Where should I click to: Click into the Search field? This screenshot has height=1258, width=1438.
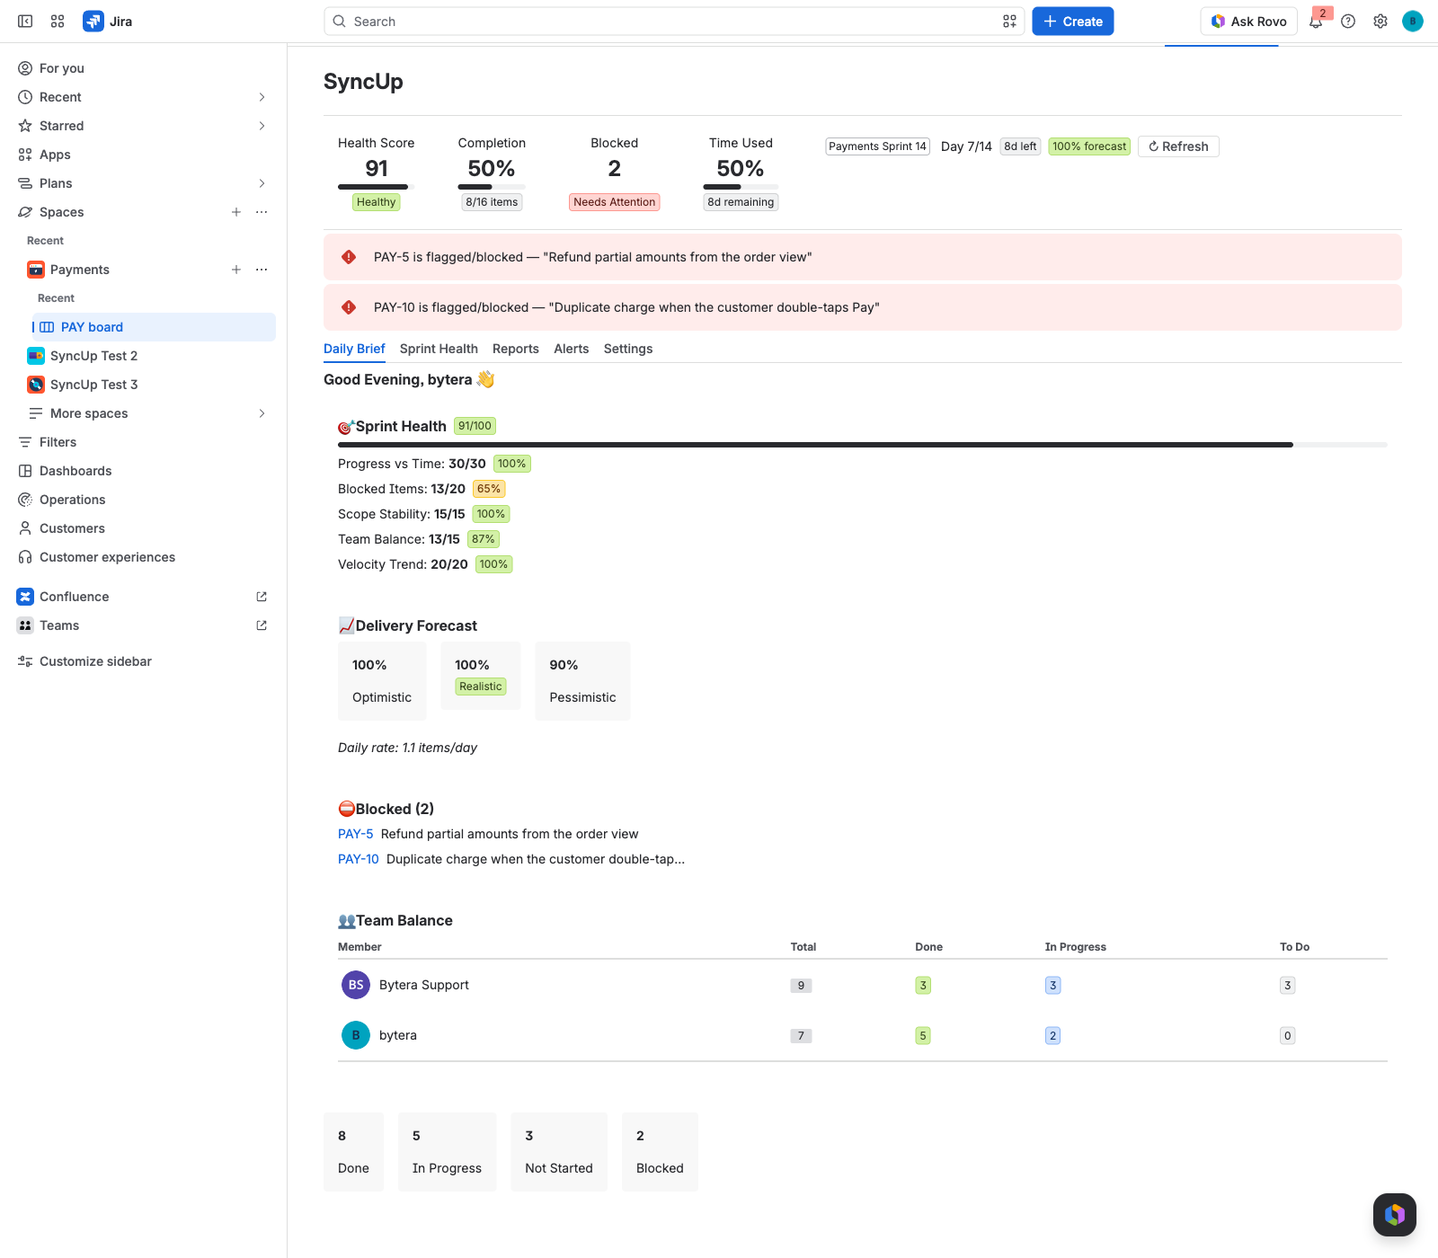(x=674, y=22)
